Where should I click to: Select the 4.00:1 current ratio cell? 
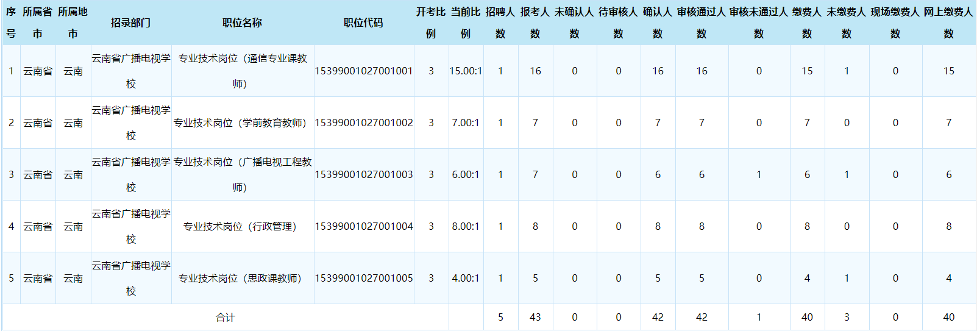point(466,278)
